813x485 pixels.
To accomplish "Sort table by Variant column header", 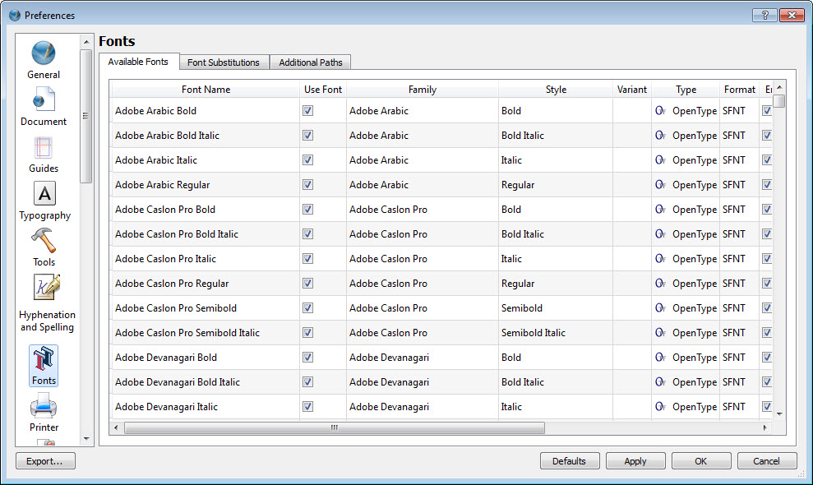I will click(631, 90).
